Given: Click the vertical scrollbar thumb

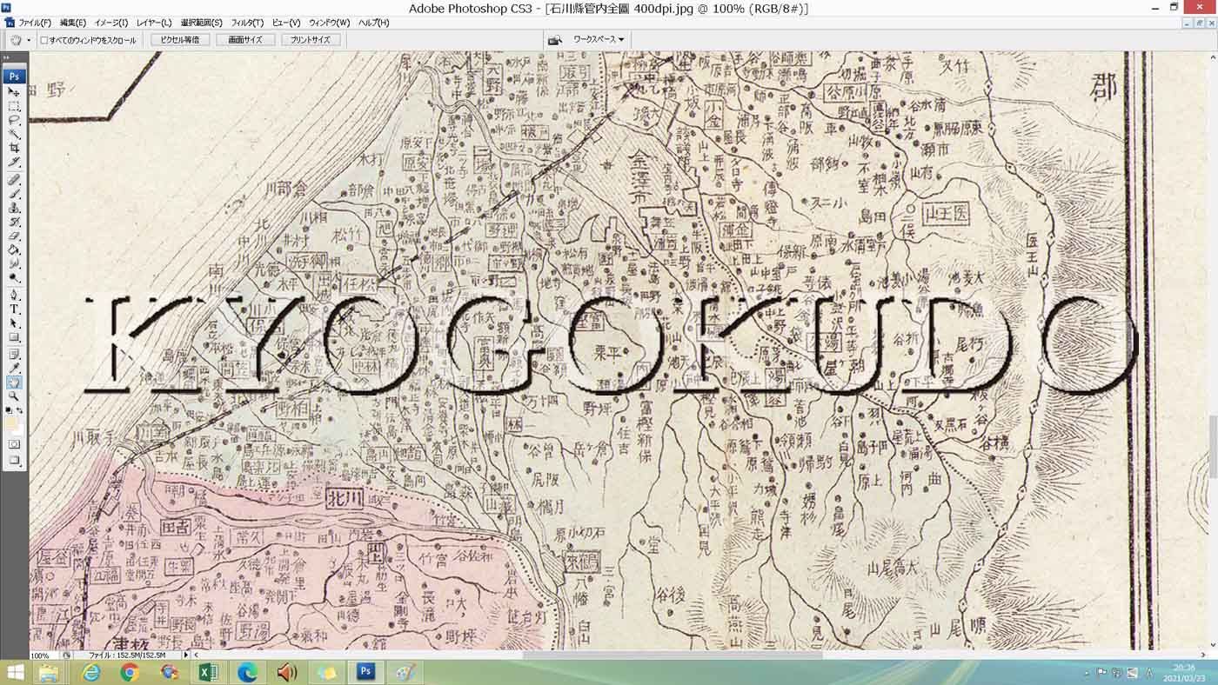Looking at the screenshot, I should point(1213,446).
